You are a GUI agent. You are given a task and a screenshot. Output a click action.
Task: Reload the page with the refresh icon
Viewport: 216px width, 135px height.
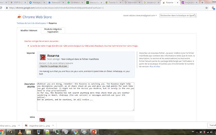[1, 8]
